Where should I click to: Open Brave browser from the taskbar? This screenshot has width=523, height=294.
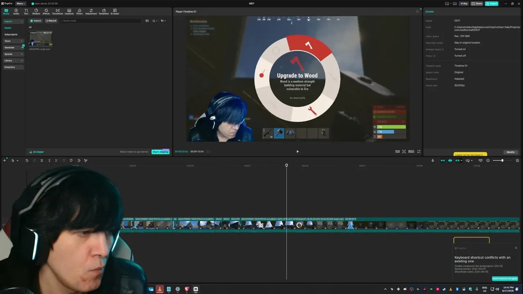tap(187, 289)
